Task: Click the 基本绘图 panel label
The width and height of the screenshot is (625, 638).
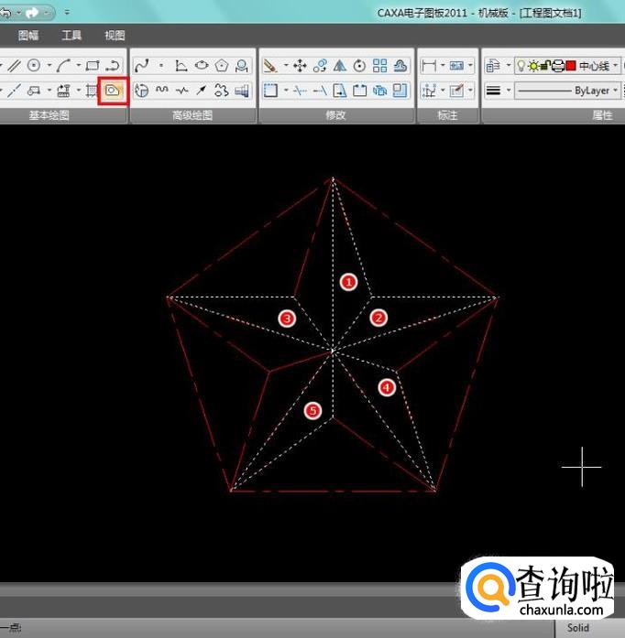Action: pyautogui.click(x=49, y=115)
